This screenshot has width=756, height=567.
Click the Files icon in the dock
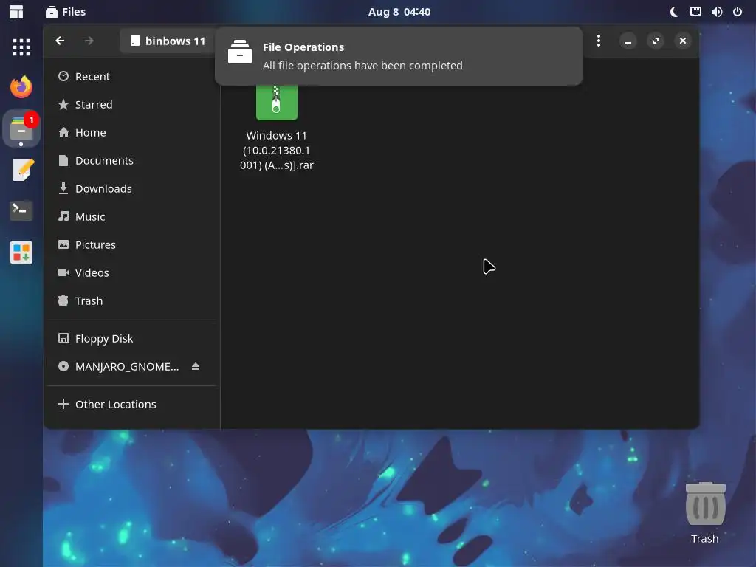point(21,128)
